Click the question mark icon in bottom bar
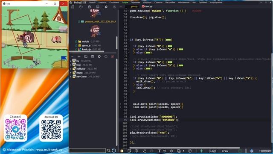Viewport: 273px width, 154px height. [190, 151]
